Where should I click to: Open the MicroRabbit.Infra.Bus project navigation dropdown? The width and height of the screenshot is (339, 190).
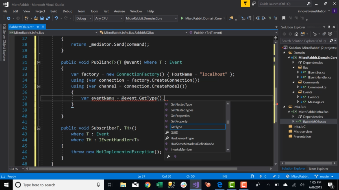point(53,33)
